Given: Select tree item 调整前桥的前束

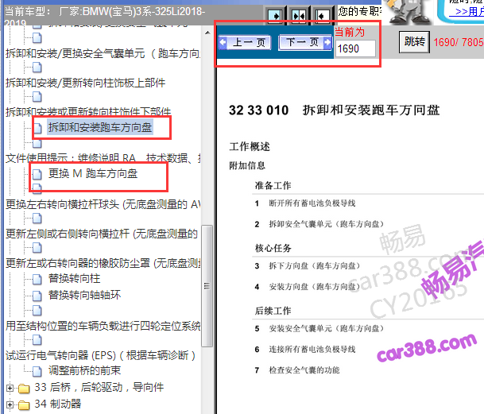Looking at the screenshot, I should tap(84, 370).
